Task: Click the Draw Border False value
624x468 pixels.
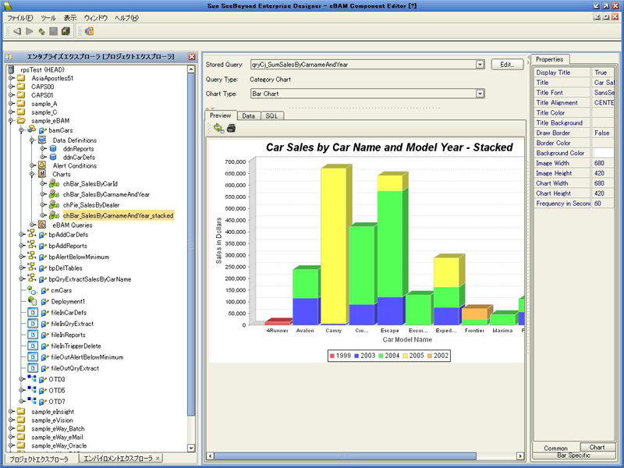Action: [603, 133]
